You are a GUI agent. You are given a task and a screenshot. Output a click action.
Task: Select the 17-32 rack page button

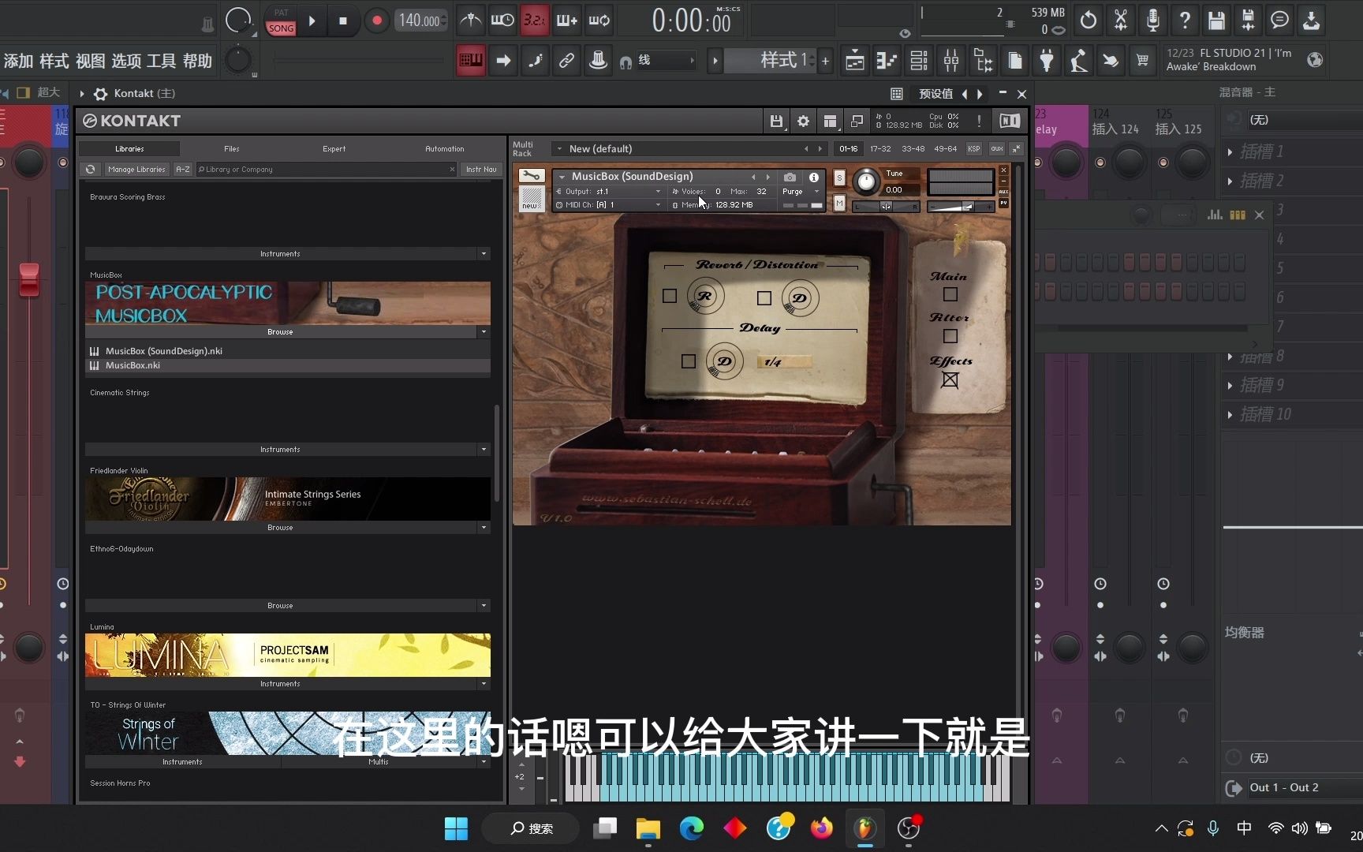point(880,148)
